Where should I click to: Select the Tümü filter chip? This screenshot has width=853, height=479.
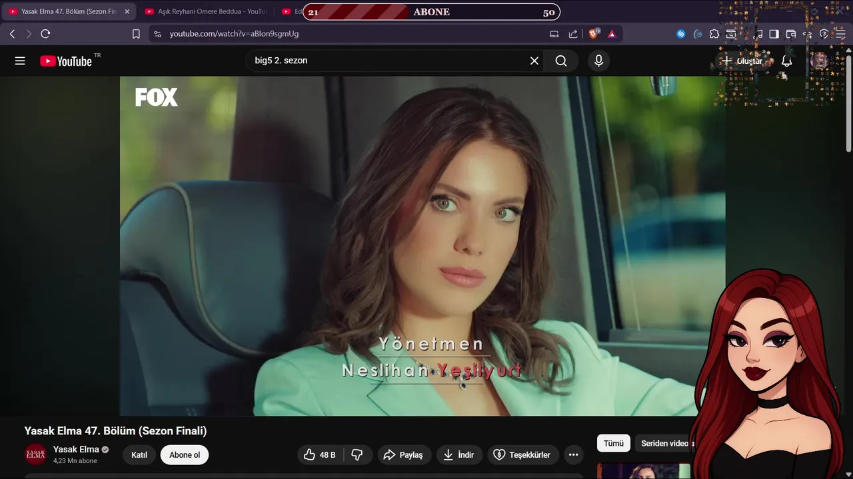pos(614,444)
